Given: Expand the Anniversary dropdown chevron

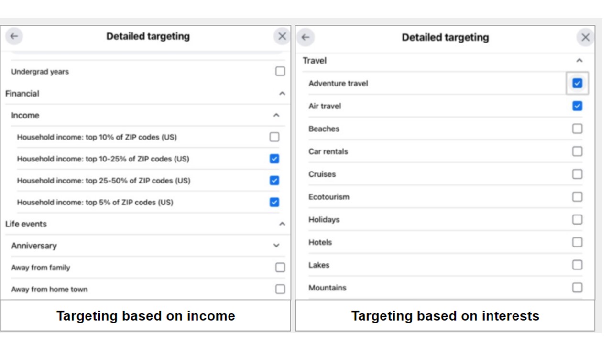Looking at the screenshot, I should tap(276, 246).
